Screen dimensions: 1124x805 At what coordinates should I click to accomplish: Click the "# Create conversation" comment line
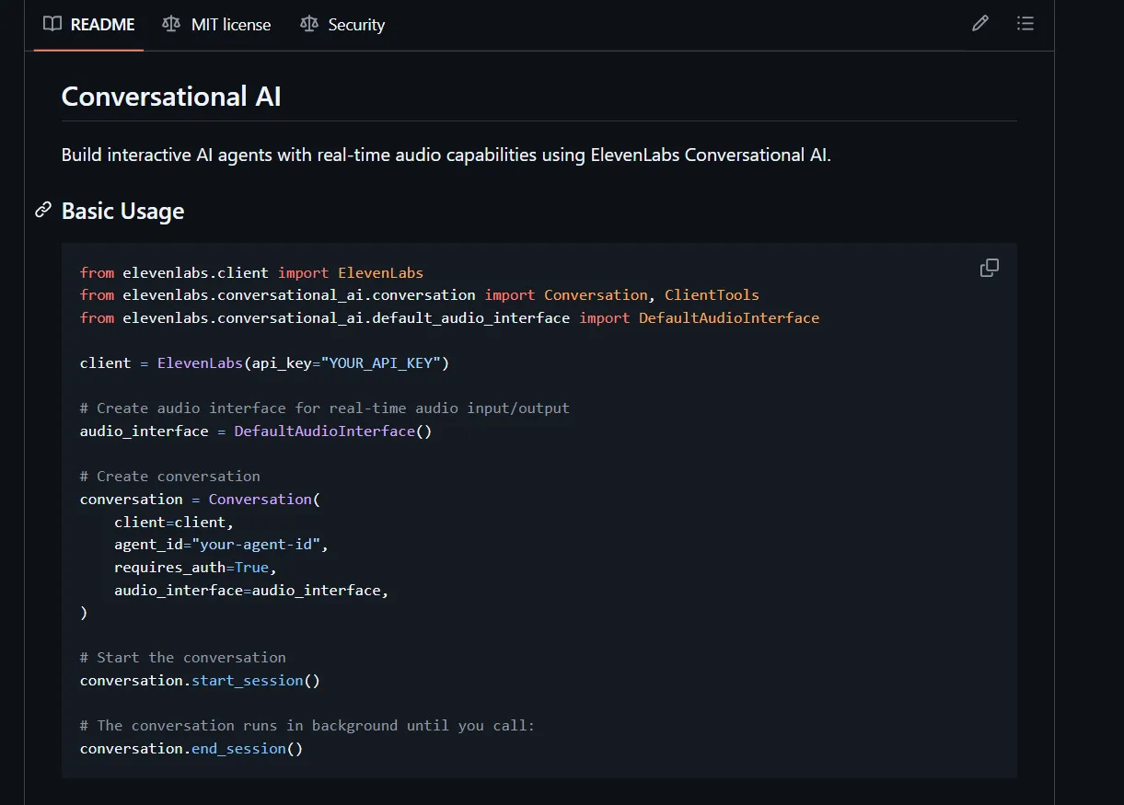tap(170, 477)
